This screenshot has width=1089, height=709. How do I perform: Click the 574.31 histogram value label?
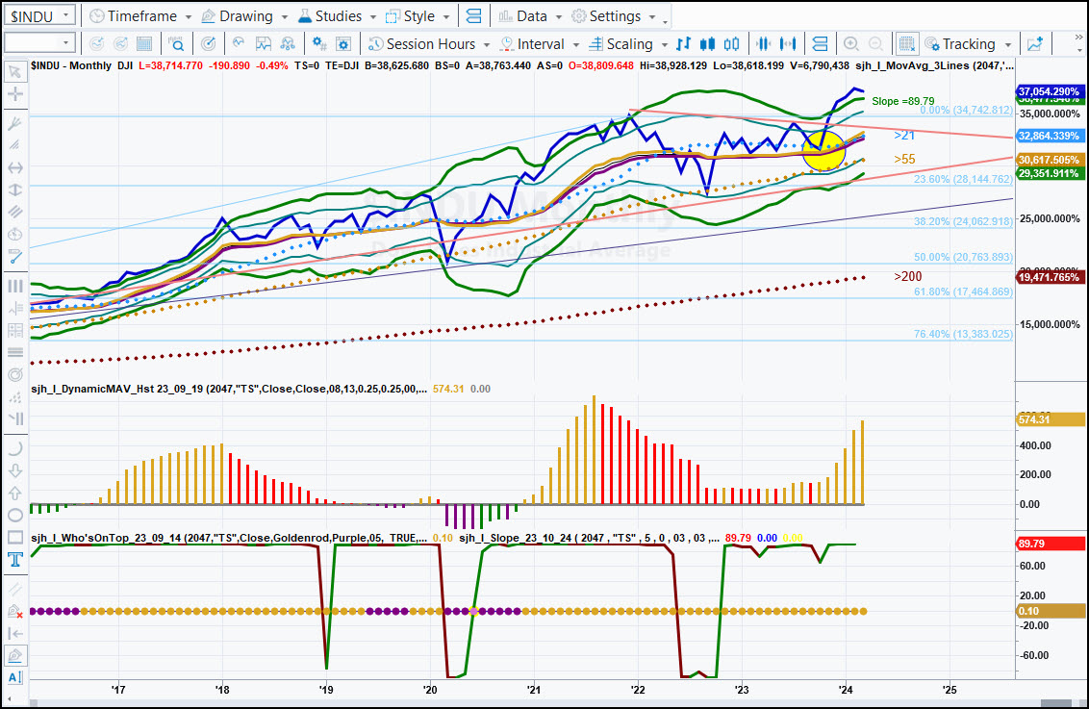point(1051,419)
